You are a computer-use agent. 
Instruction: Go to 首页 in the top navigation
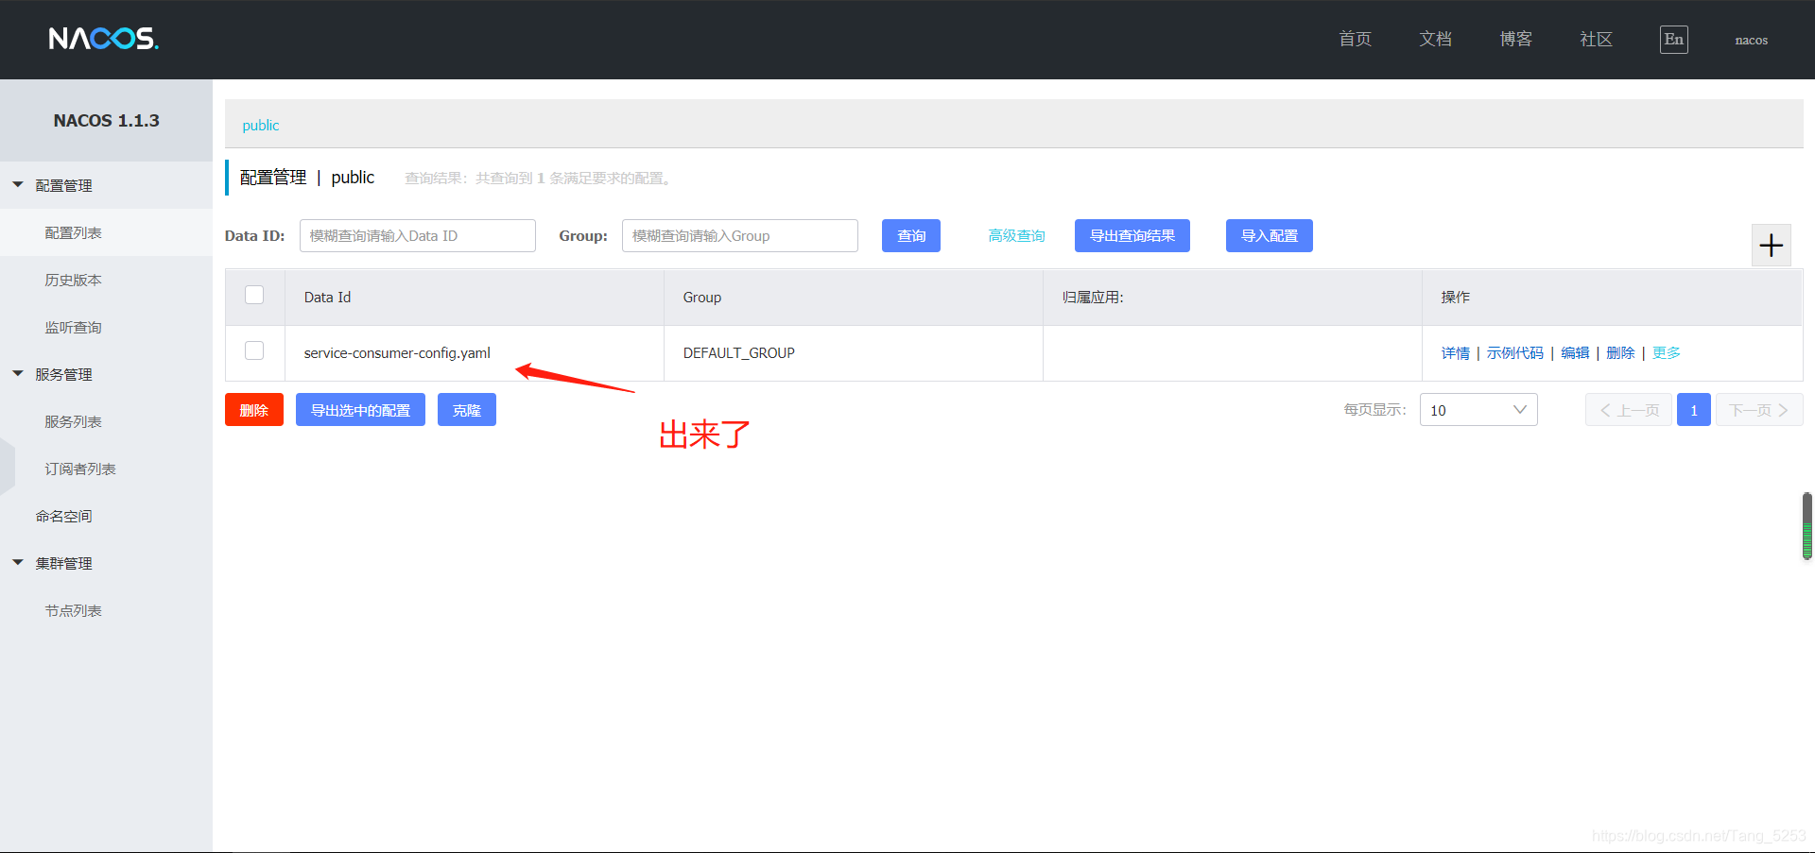tap(1355, 39)
